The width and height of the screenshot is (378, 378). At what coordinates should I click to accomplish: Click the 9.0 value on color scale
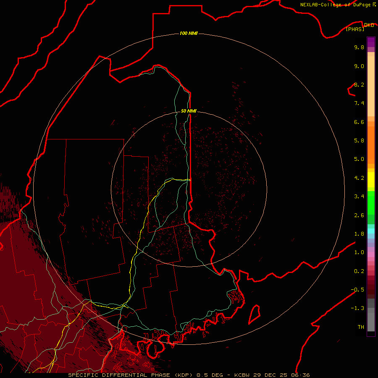tap(359, 66)
